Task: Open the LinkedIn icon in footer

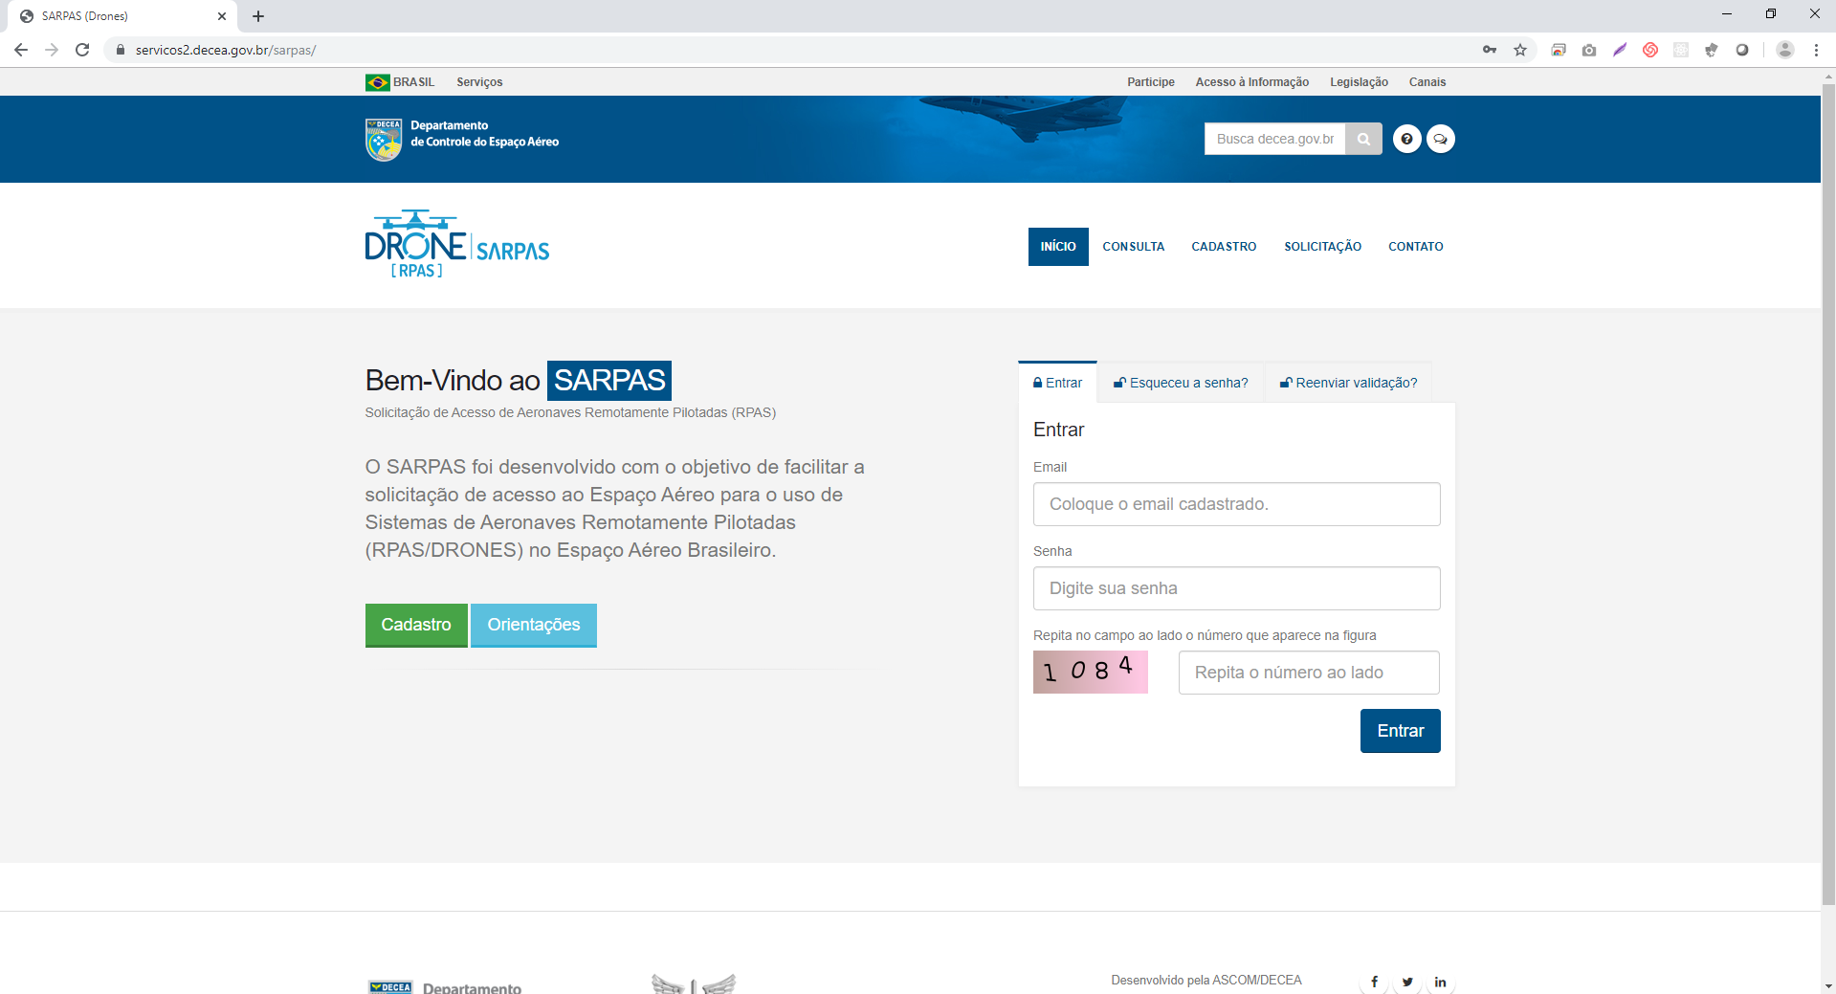Action: coord(1441,982)
